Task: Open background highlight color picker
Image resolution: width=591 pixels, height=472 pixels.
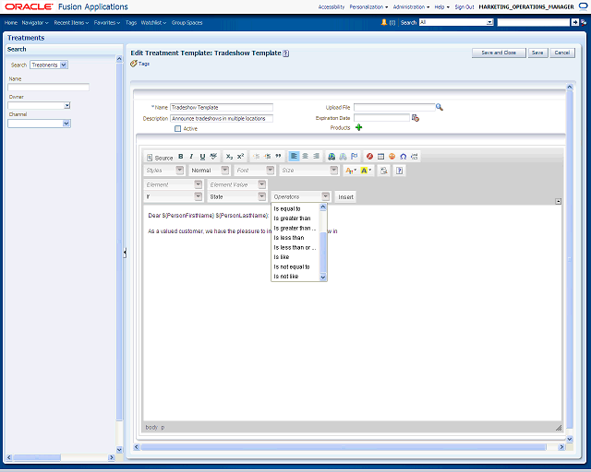Action: click(x=366, y=171)
